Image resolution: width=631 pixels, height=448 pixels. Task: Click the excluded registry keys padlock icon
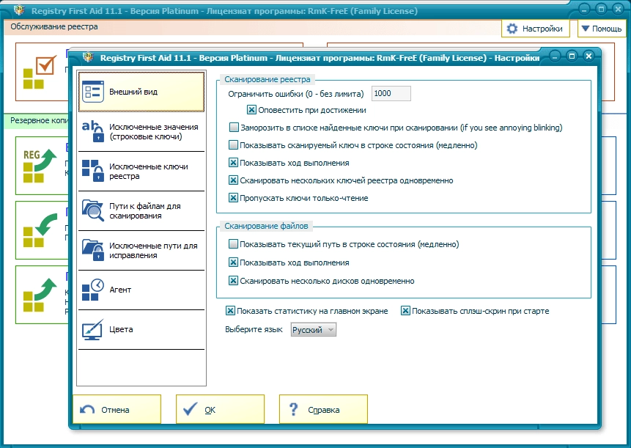[x=93, y=170]
